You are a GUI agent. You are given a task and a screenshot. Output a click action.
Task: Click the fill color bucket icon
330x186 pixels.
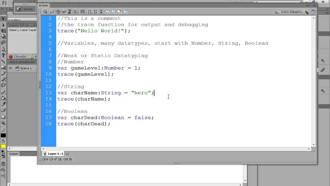[x=3, y=141]
